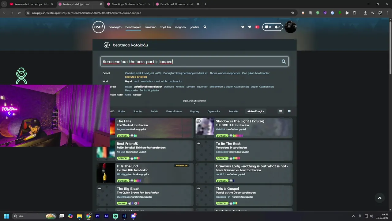Open topluluk navigation menu

click(x=166, y=27)
